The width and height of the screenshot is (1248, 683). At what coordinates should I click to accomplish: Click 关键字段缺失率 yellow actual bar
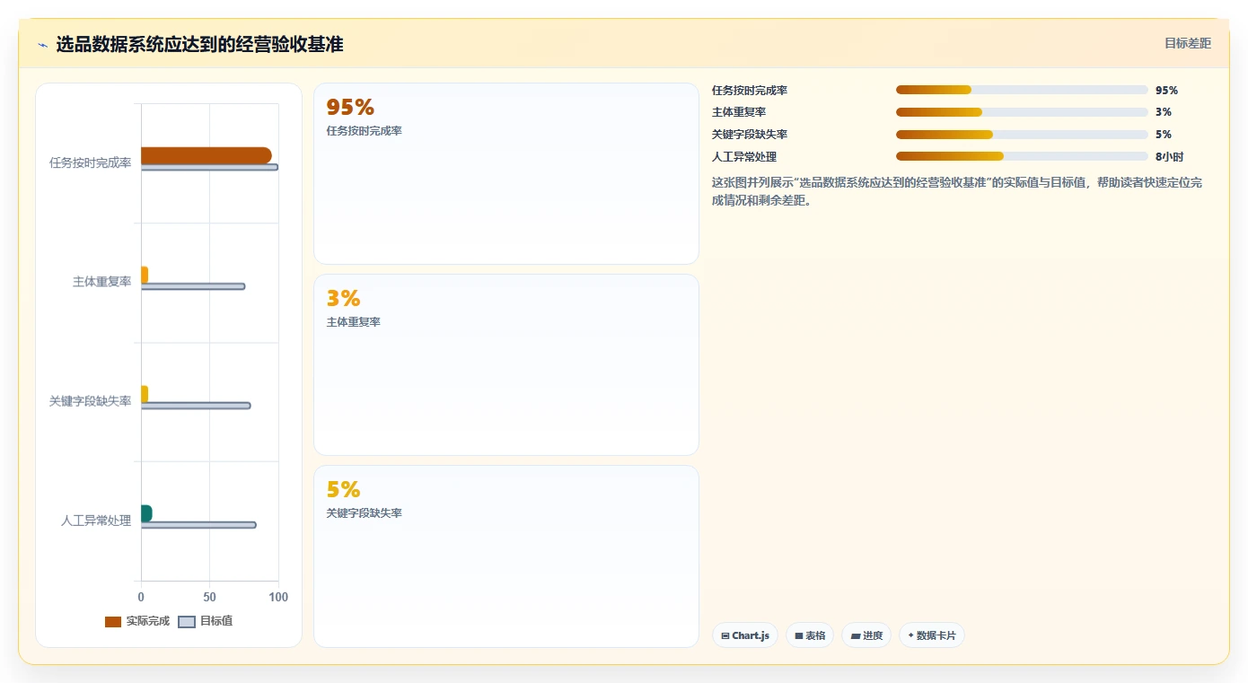(x=145, y=394)
